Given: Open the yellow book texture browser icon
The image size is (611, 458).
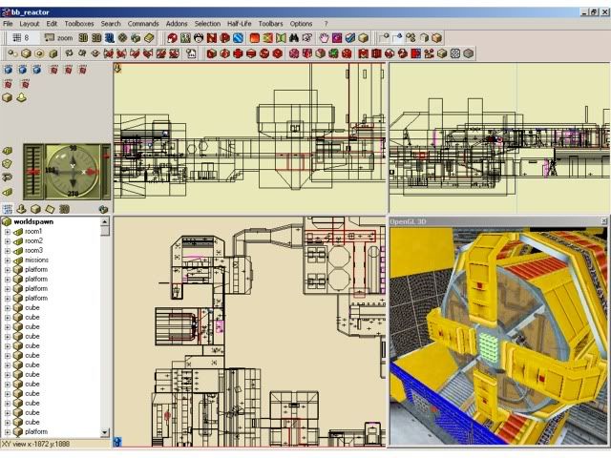Looking at the screenshot, I should pos(149,38).
